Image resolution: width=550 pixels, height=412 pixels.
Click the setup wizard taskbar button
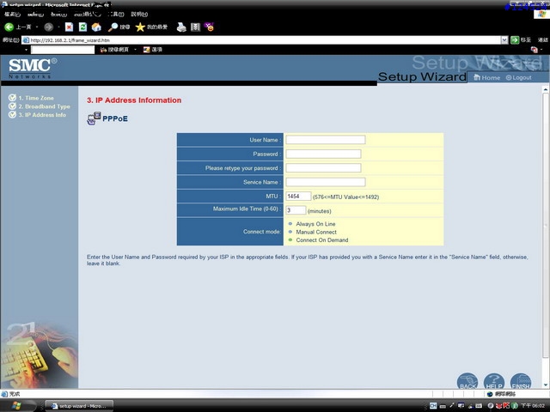pyautogui.click(x=79, y=406)
